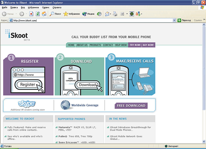Click the Skype logo
Viewport: 206px width, 149px height.
(x=27, y=104)
